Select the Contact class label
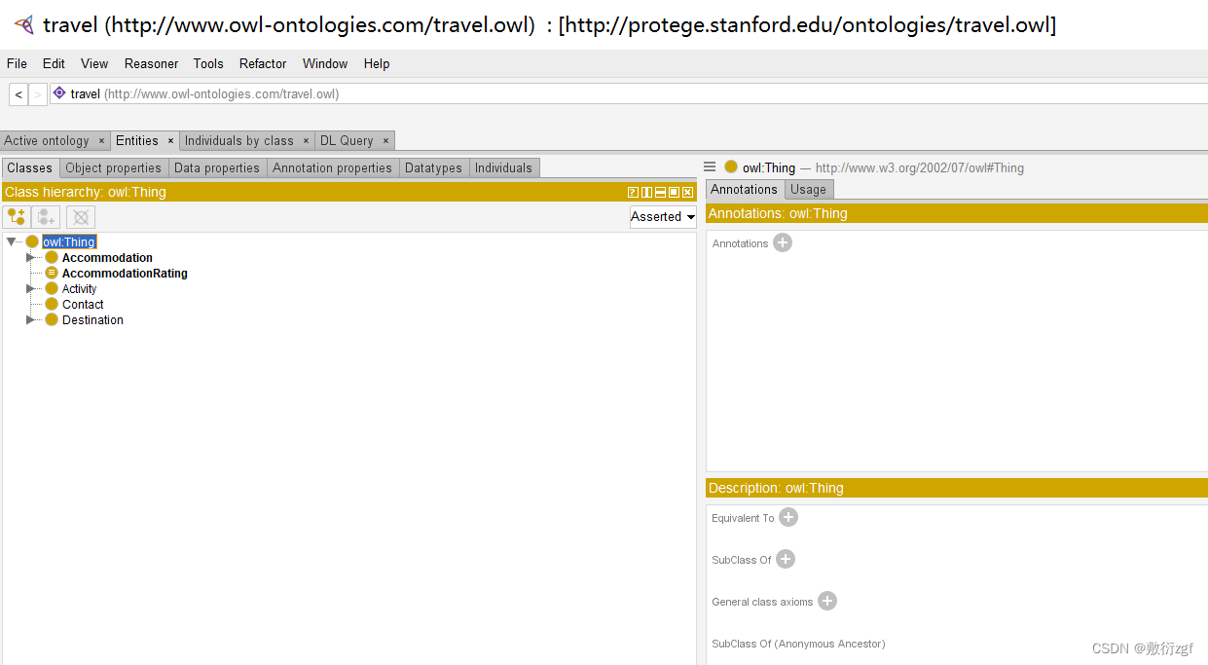The image size is (1208, 665). [x=83, y=305]
